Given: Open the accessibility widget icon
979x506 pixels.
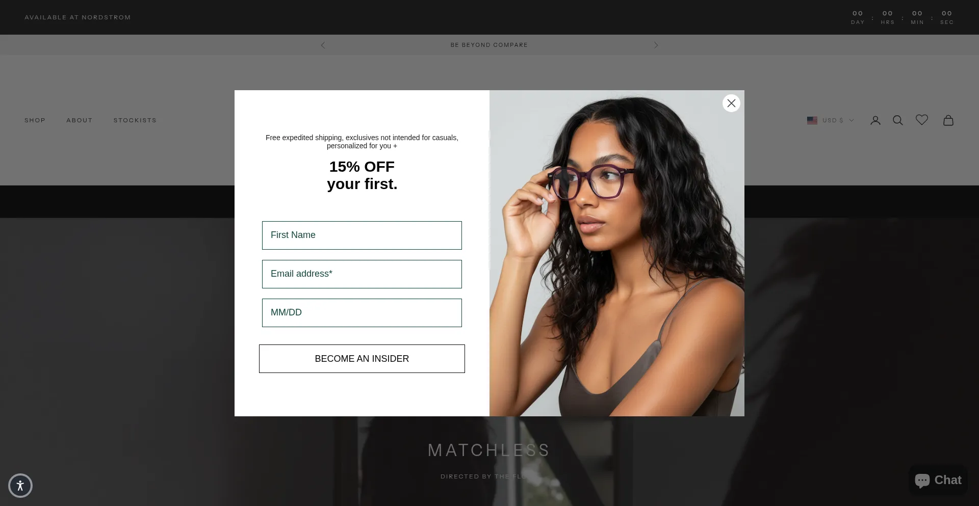Looking at the screenshot, I should click(20, 486).
